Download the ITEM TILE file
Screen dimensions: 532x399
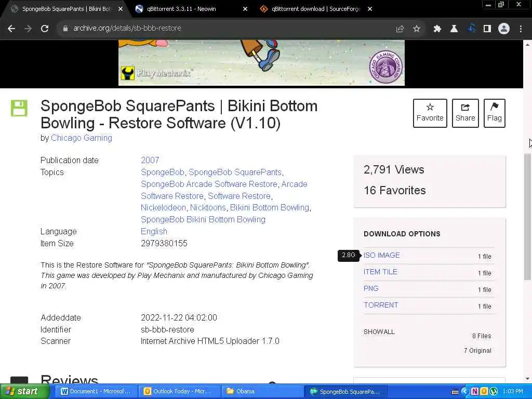point(380,272)
